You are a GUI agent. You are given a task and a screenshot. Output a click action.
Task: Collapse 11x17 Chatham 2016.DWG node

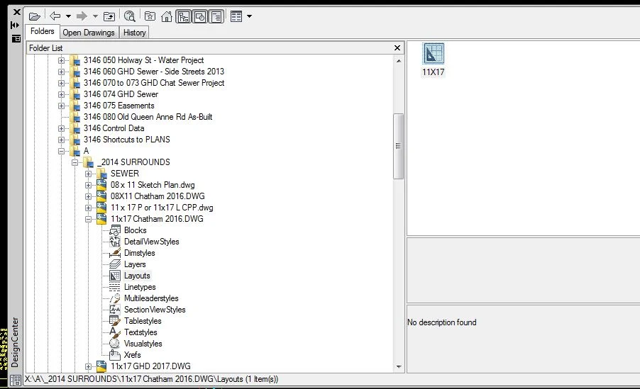click(88, 220)
